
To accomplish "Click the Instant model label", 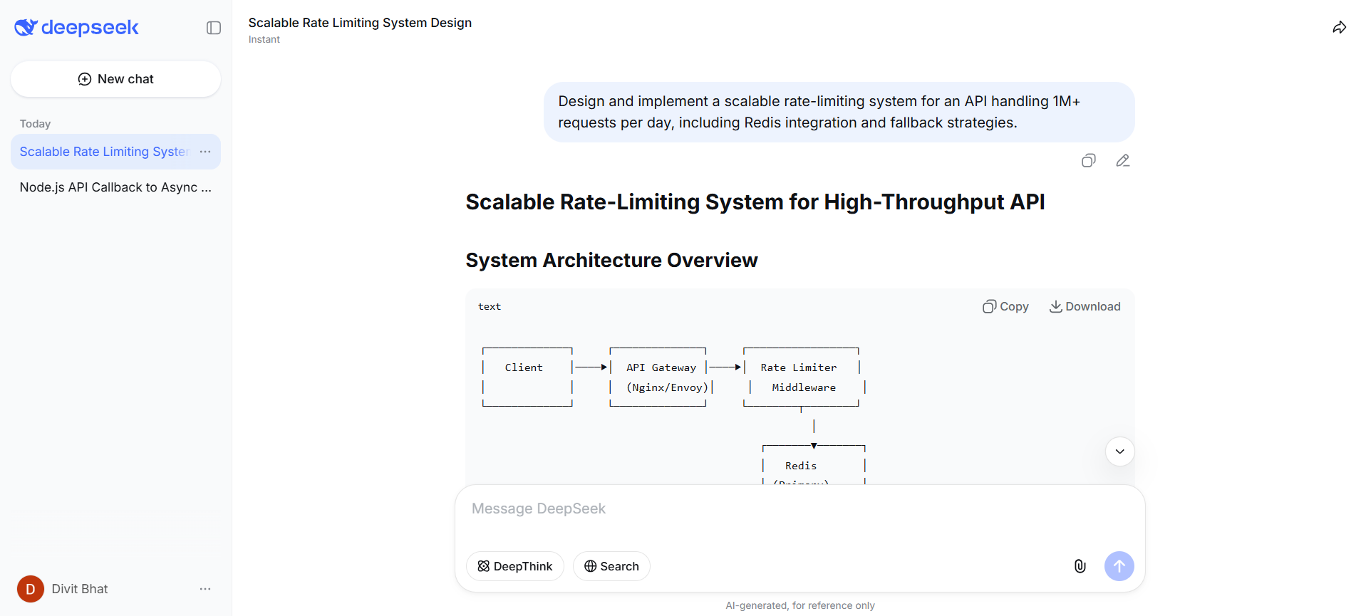I will [x=264, y=40].
